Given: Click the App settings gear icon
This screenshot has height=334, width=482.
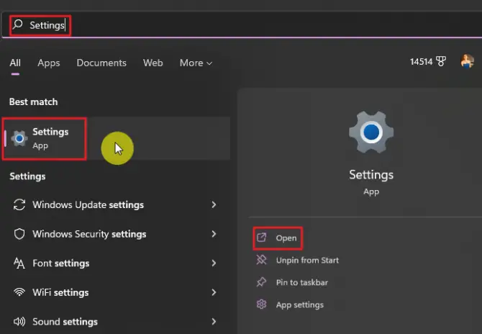Looking at the screenshot, I should coord(261,304).
